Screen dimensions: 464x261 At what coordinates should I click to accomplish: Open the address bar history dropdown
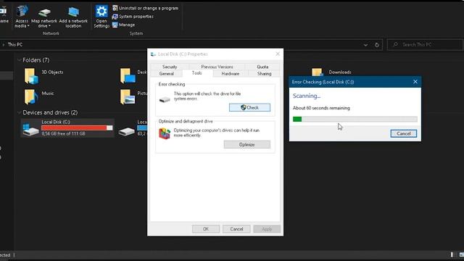tap(365, 45)
